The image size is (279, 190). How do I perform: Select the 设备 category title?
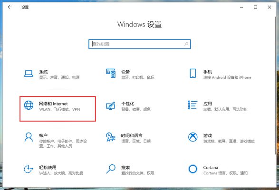[125, 72]
